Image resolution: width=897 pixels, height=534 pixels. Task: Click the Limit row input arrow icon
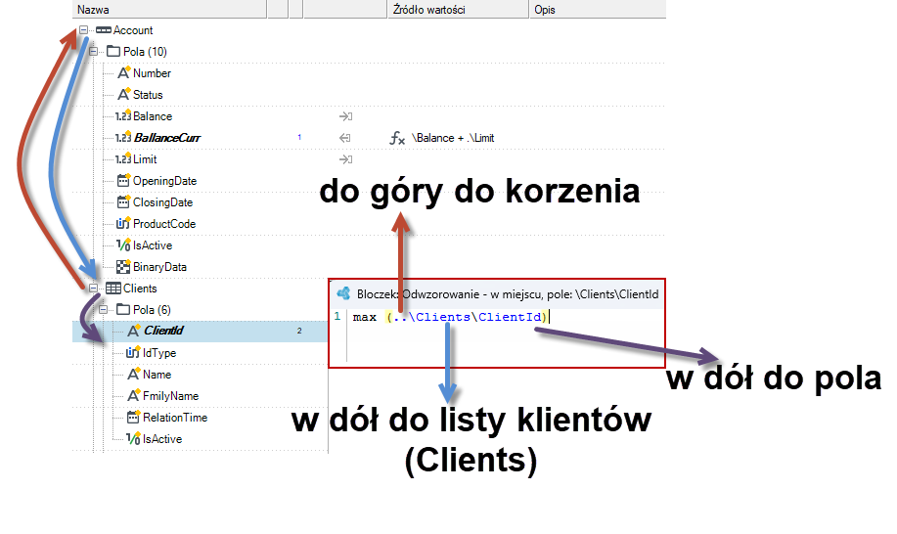(345, 159)
